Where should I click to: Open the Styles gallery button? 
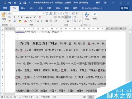87,17
